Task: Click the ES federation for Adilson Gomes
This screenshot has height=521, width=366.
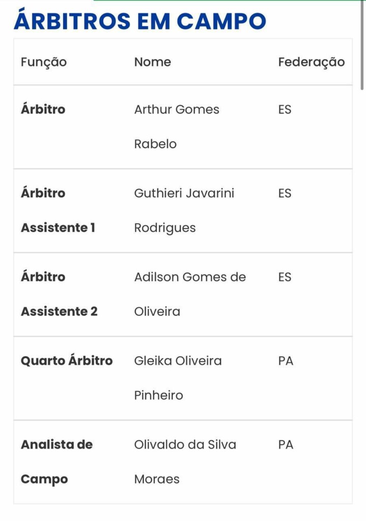Action: [285, 277]
